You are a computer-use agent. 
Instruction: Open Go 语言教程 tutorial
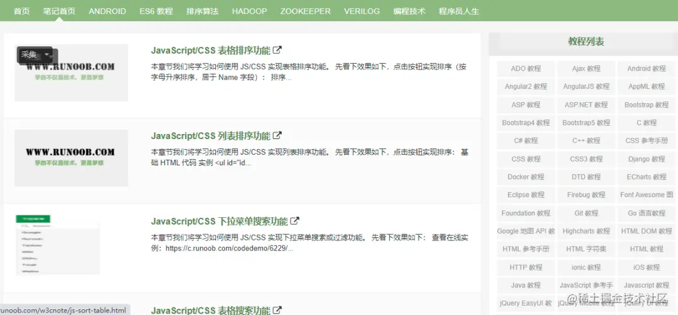point(647,213)
